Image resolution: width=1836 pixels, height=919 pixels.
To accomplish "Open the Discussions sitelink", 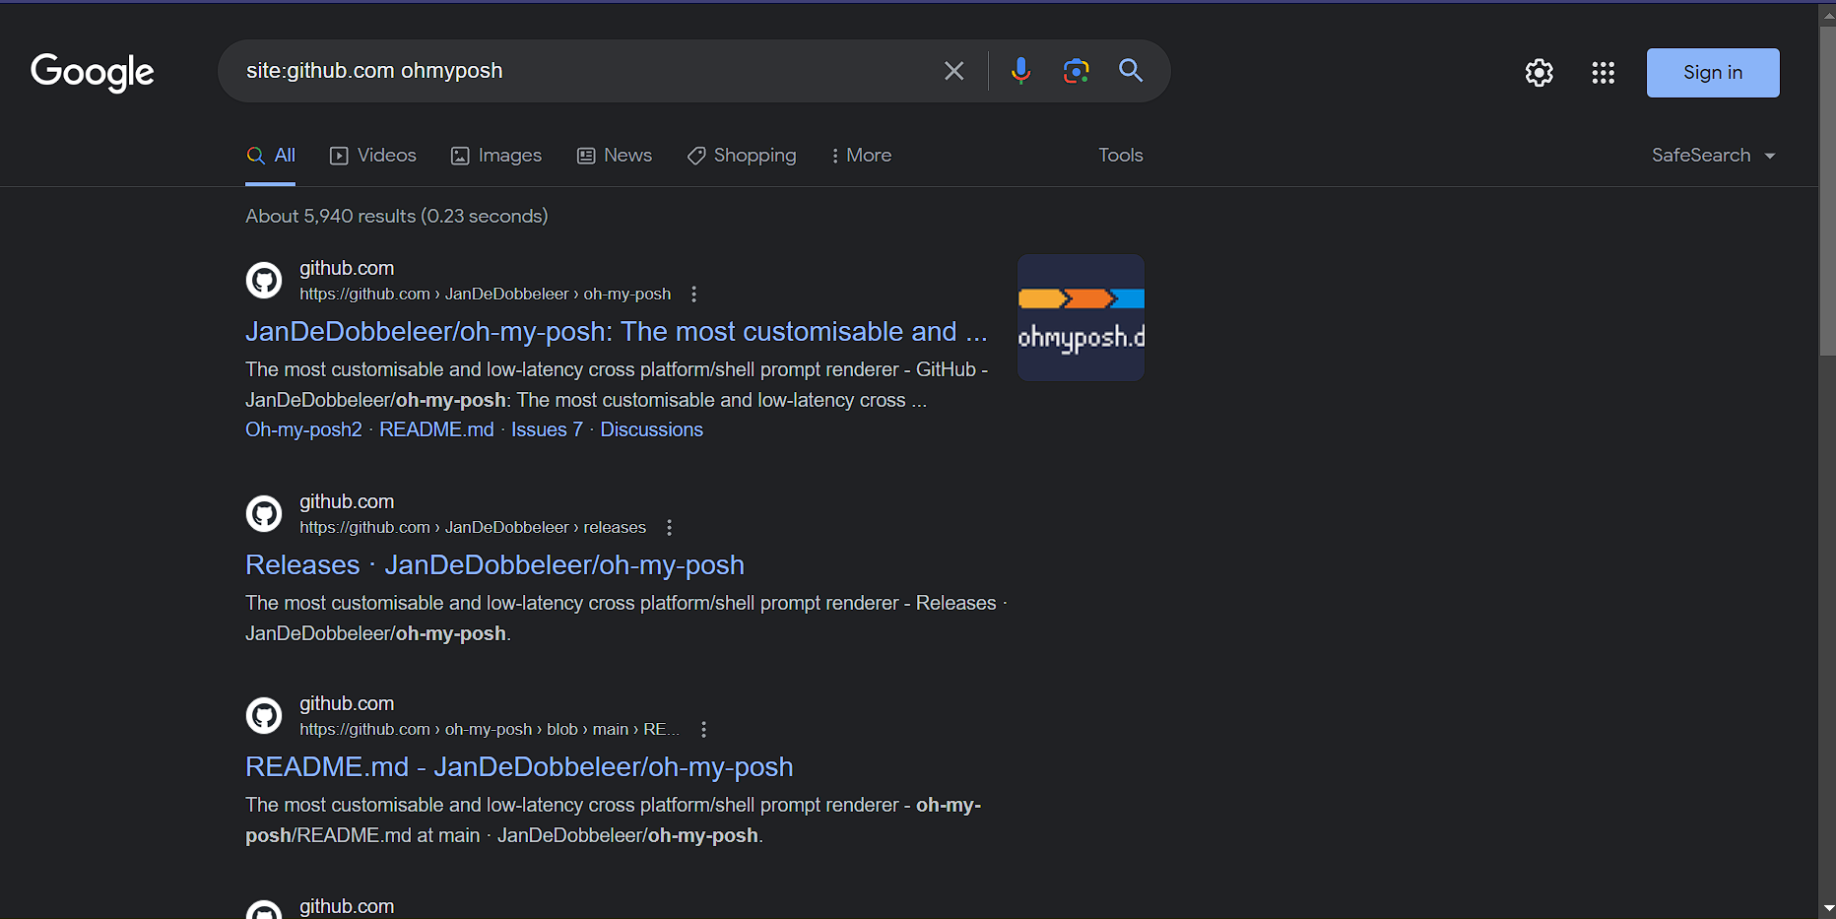I will 651,430.
